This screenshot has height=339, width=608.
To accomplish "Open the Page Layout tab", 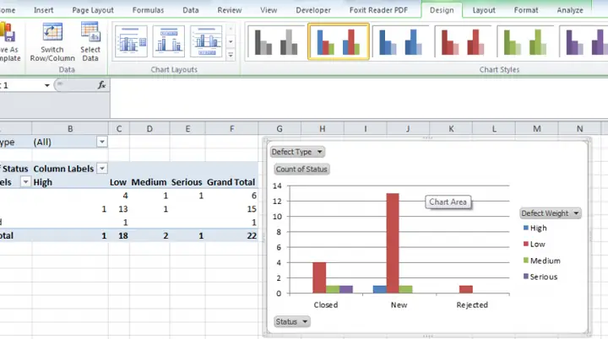I will coord(93,10).
